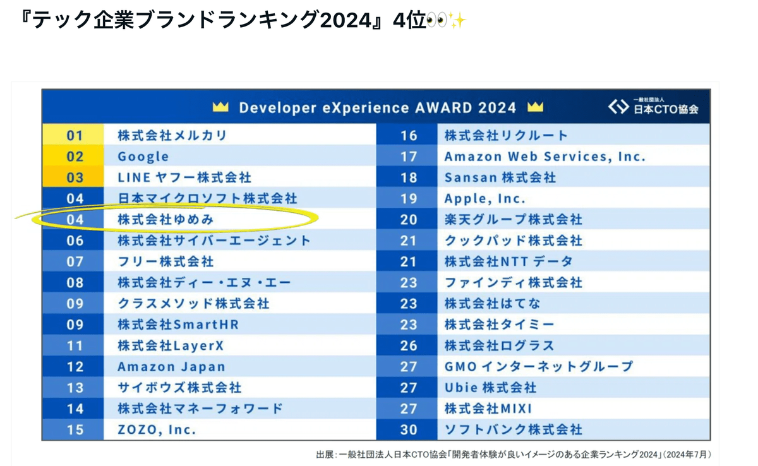Click the eyes emoji in the heading

point(436,20)
